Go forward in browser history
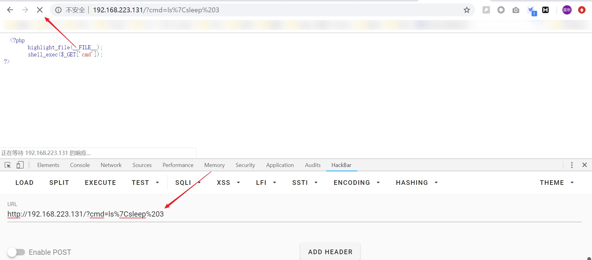This screenshot has height=260, width=592. click(x=25, y=10)
